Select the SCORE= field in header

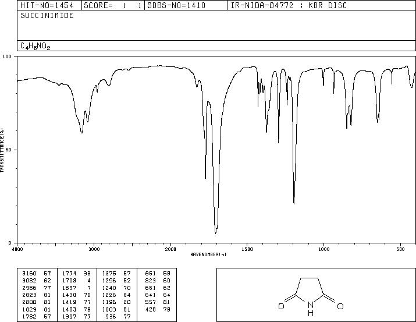[112, 5]
